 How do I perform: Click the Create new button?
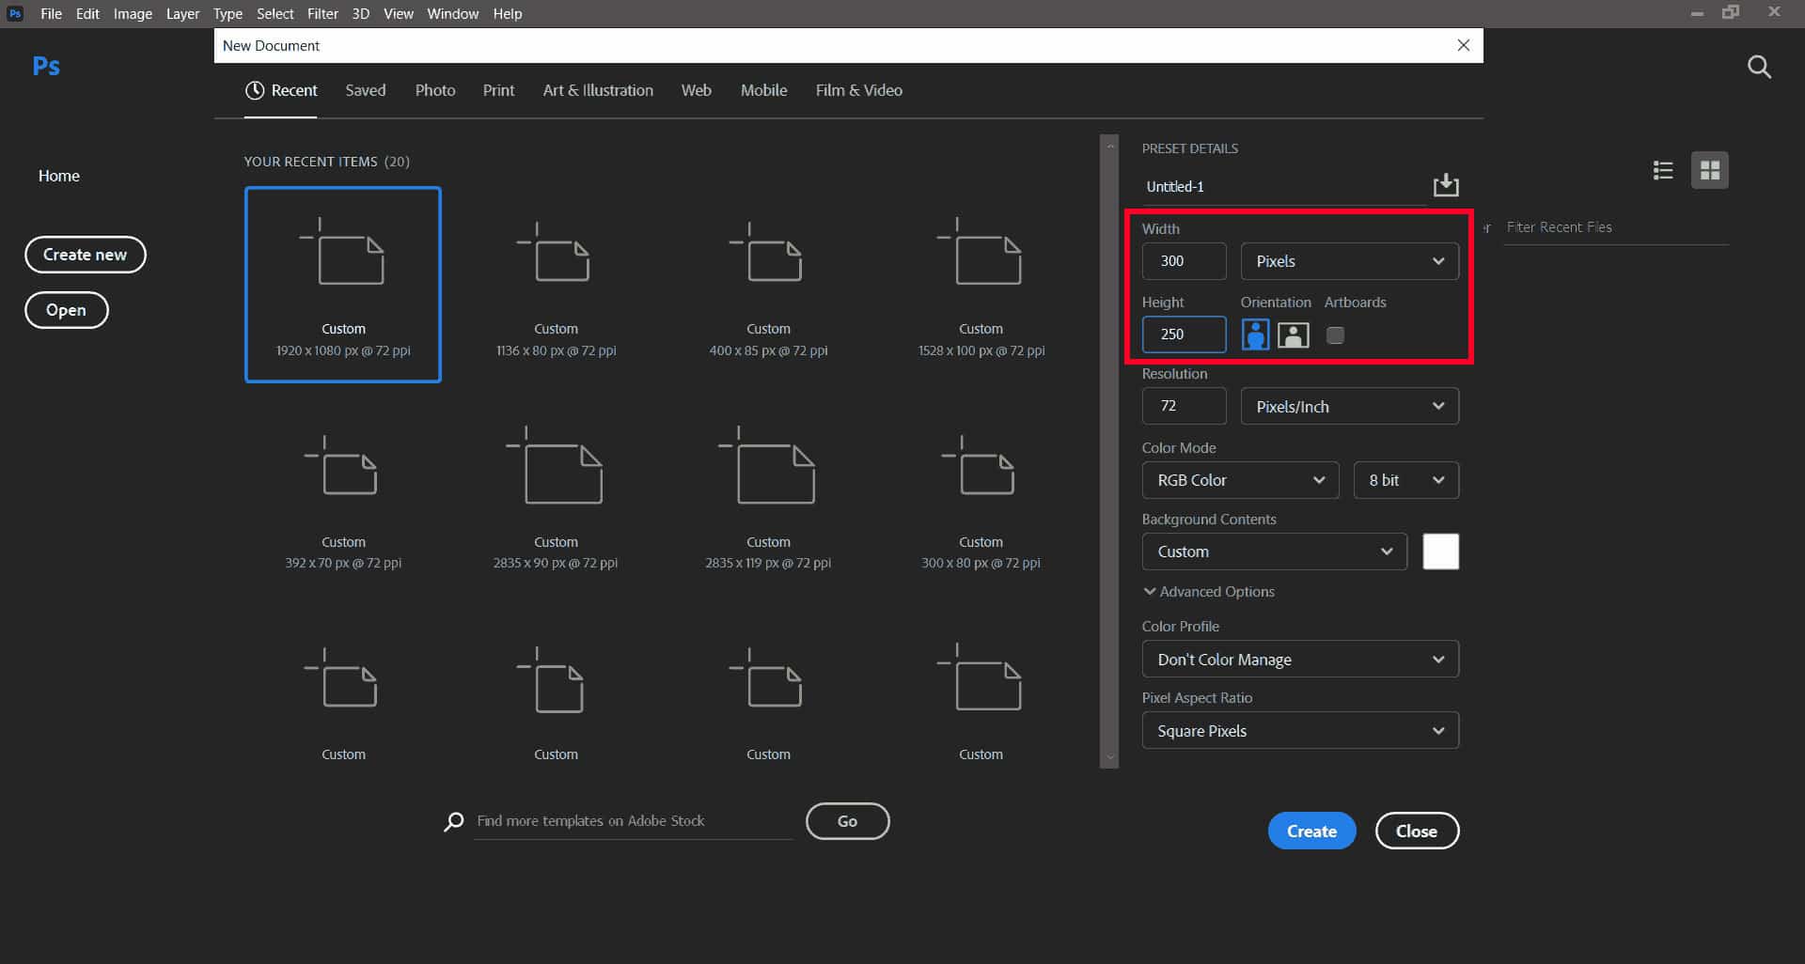click(x=85, y=255)
